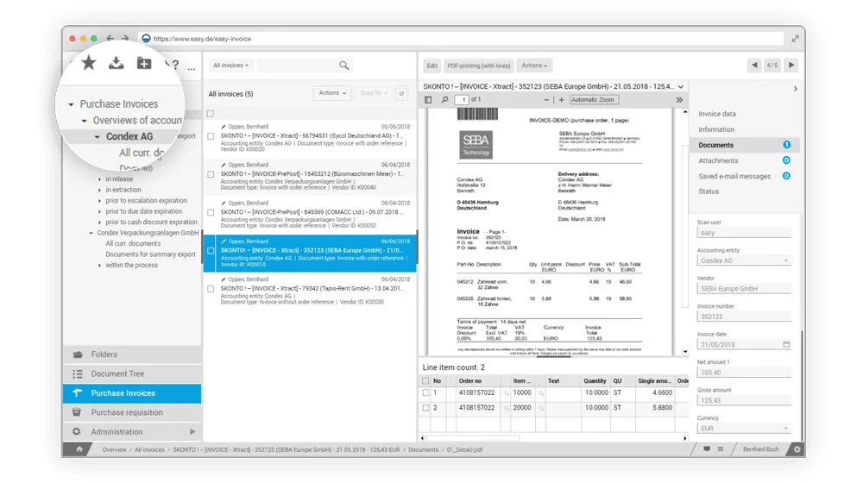Refresh the All invoices list
This screenshot has width=863, height=483.
402,93
